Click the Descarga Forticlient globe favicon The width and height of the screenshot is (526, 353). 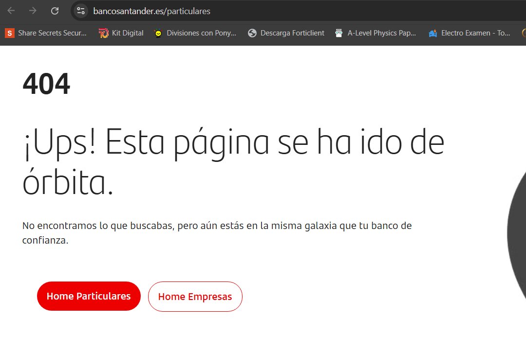tap(252, 33)
